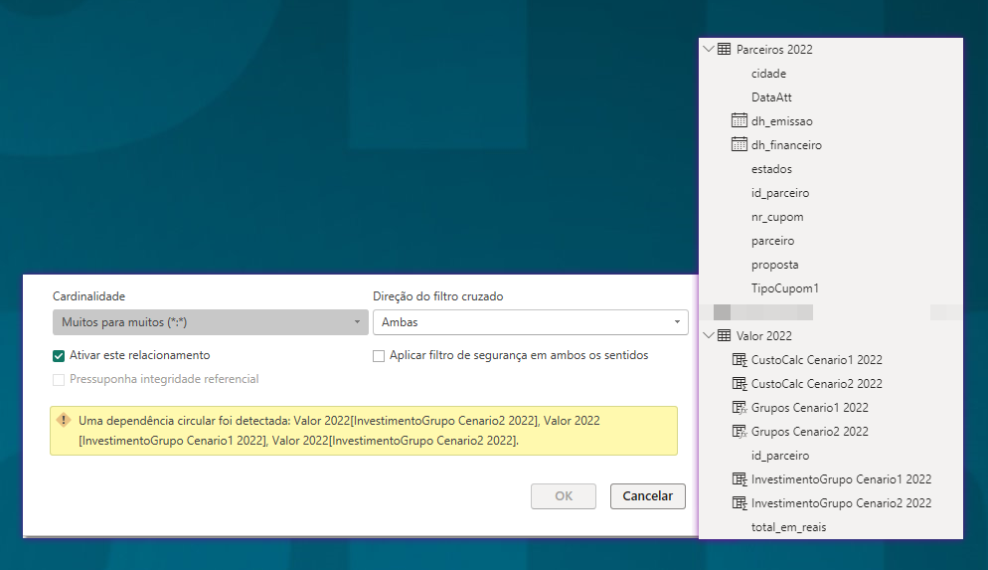Select the TipoCupom1 field

(x=785, y=288)
